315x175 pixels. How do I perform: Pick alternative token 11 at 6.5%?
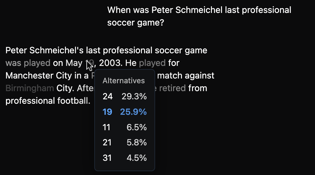point(125,127)
